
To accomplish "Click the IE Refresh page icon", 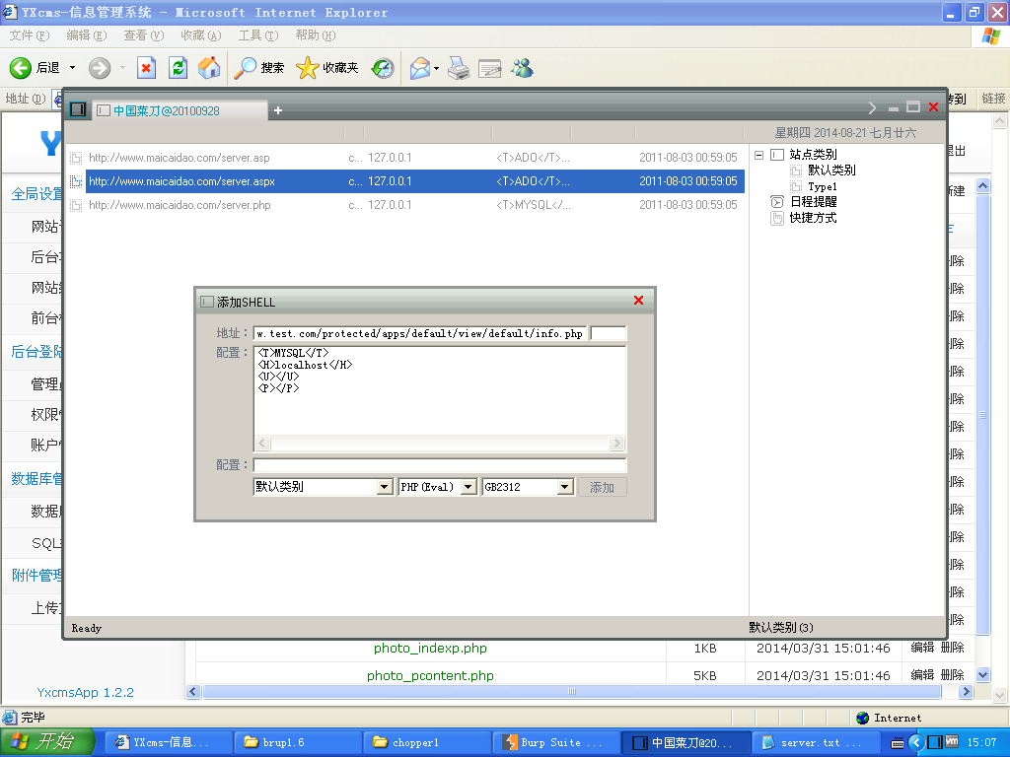I will [178, 68].
